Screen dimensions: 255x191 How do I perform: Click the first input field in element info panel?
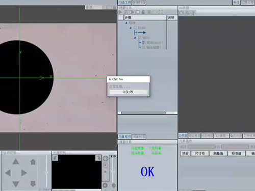point(201,147)
